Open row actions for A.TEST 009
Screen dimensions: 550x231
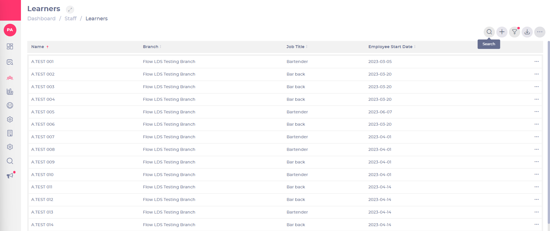(537, 162)
